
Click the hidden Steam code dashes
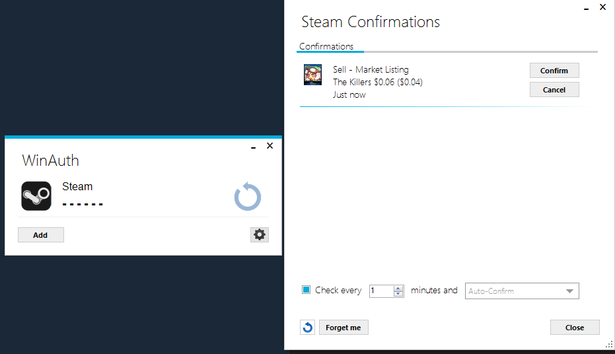click(x=83, y=204)
